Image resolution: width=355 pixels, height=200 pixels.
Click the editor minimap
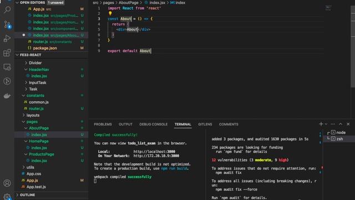(x=328, y=8)
